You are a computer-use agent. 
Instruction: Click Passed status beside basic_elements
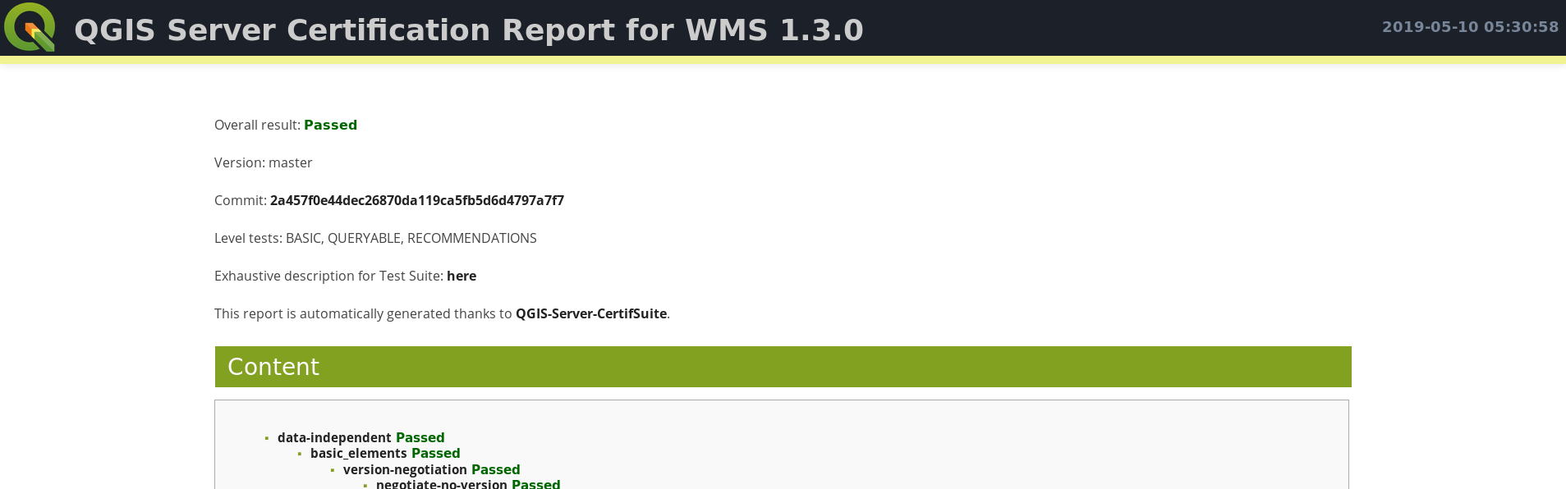click(x=435, y=453)
